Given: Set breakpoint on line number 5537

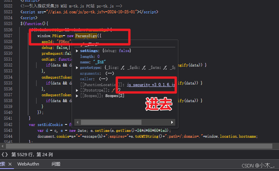Looking at the screenshot, I should 8,95.
